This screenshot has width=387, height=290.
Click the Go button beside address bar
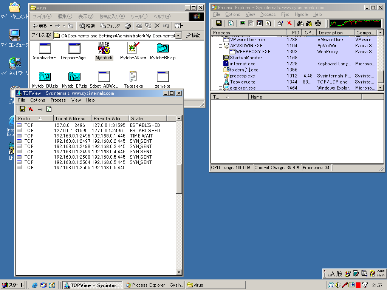tap(193, 35)
